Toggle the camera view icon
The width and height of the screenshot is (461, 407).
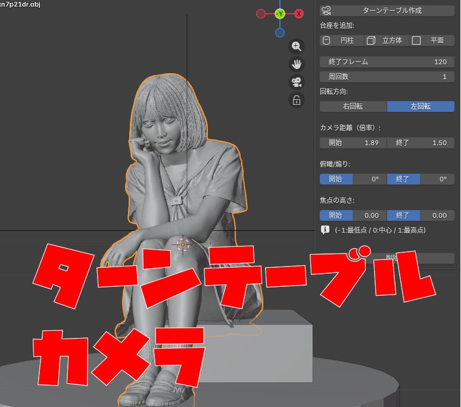point(297,82)
